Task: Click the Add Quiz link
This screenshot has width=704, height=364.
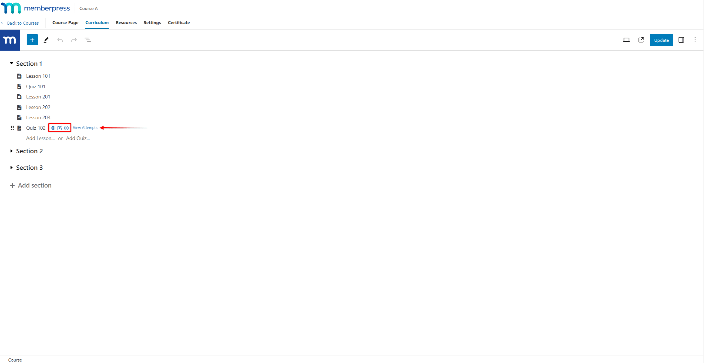Action: coord(78,138)
